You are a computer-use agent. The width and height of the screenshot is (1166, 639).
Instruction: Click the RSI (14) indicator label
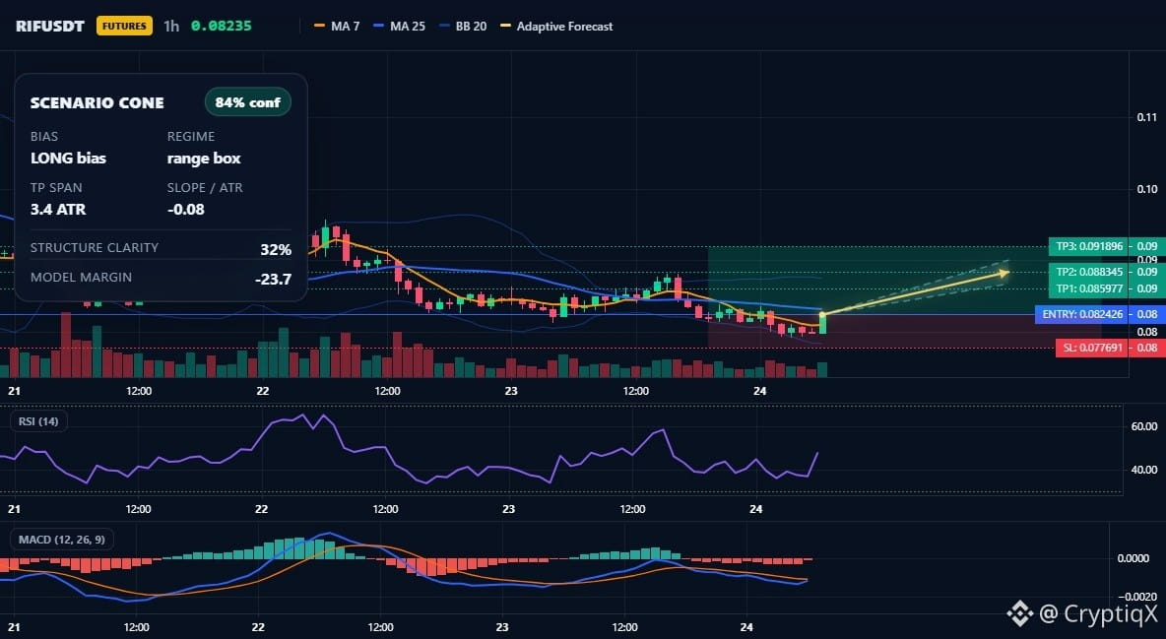click(38, 421)
